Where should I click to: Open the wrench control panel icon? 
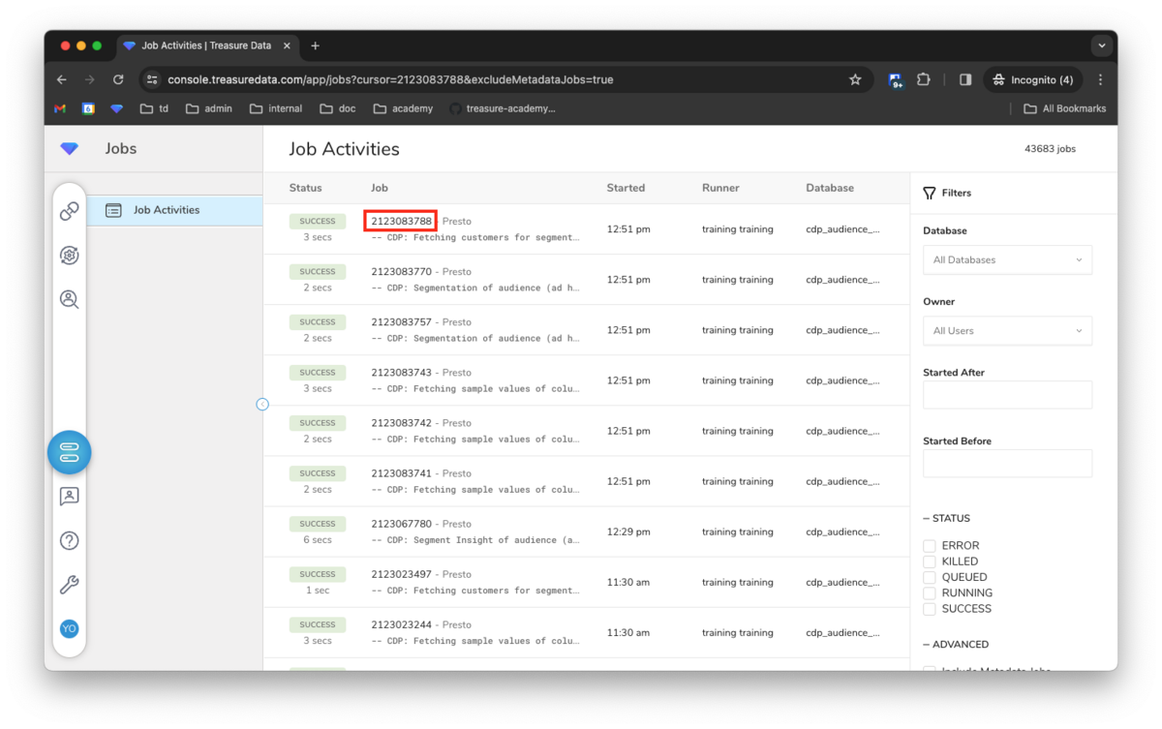pyautogui.click(x=69, y=585)
